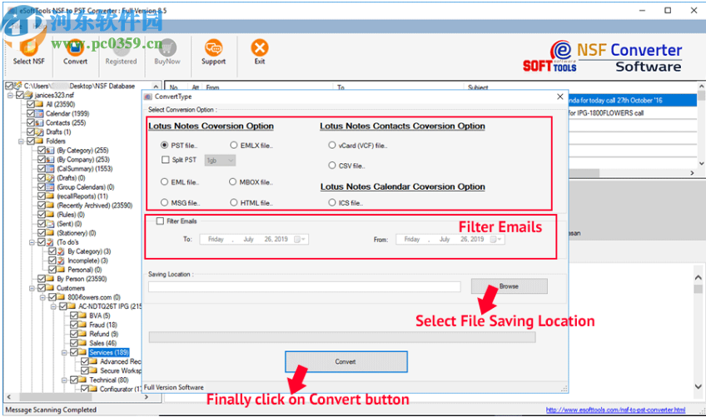
Task: Click the Subject column header
Action: tap(478, 87)
